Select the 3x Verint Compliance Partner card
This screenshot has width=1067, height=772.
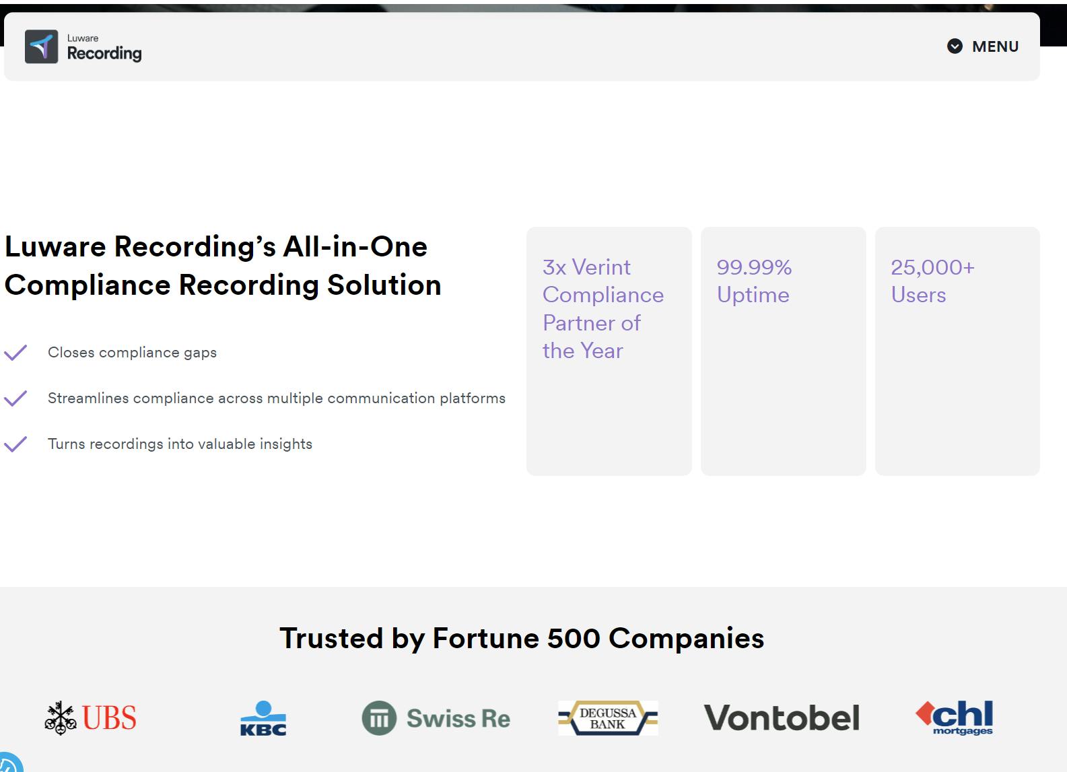tap(609, 351)
